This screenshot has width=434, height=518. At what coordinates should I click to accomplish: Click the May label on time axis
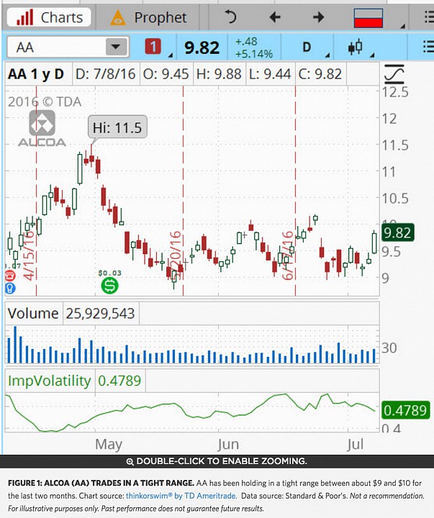[109, 445]
